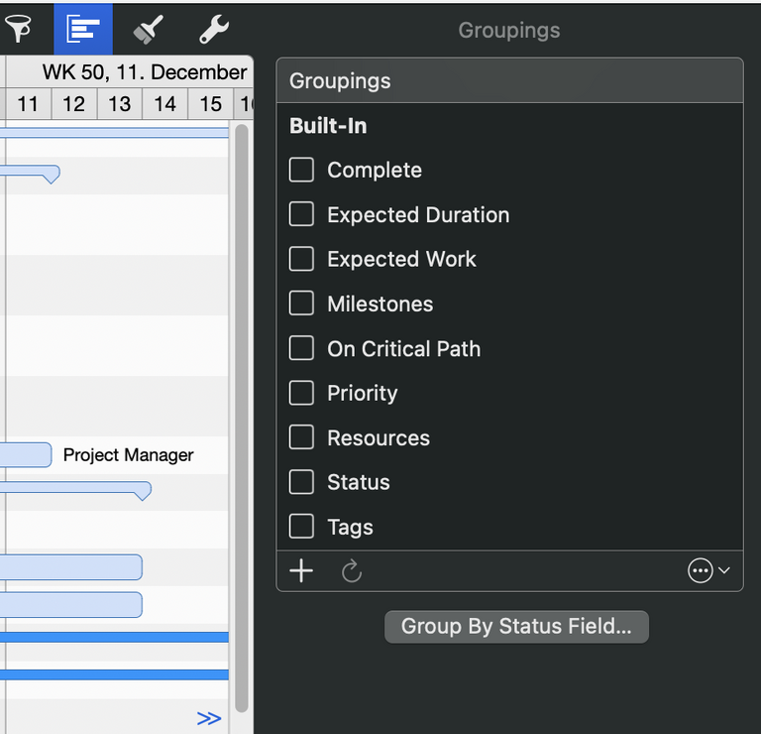761x734 pixels.
Task: Click the refresh groupings arrow icon
Action: [352, 571]
